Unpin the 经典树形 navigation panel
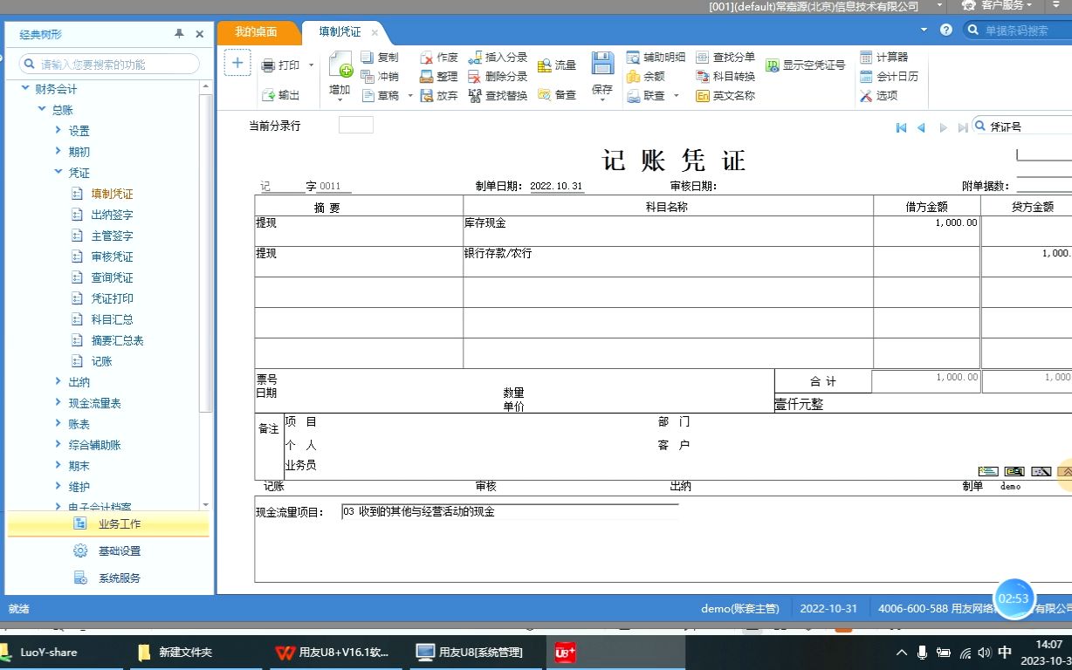This screenshot has height=670, width=1072. (181, 33)
